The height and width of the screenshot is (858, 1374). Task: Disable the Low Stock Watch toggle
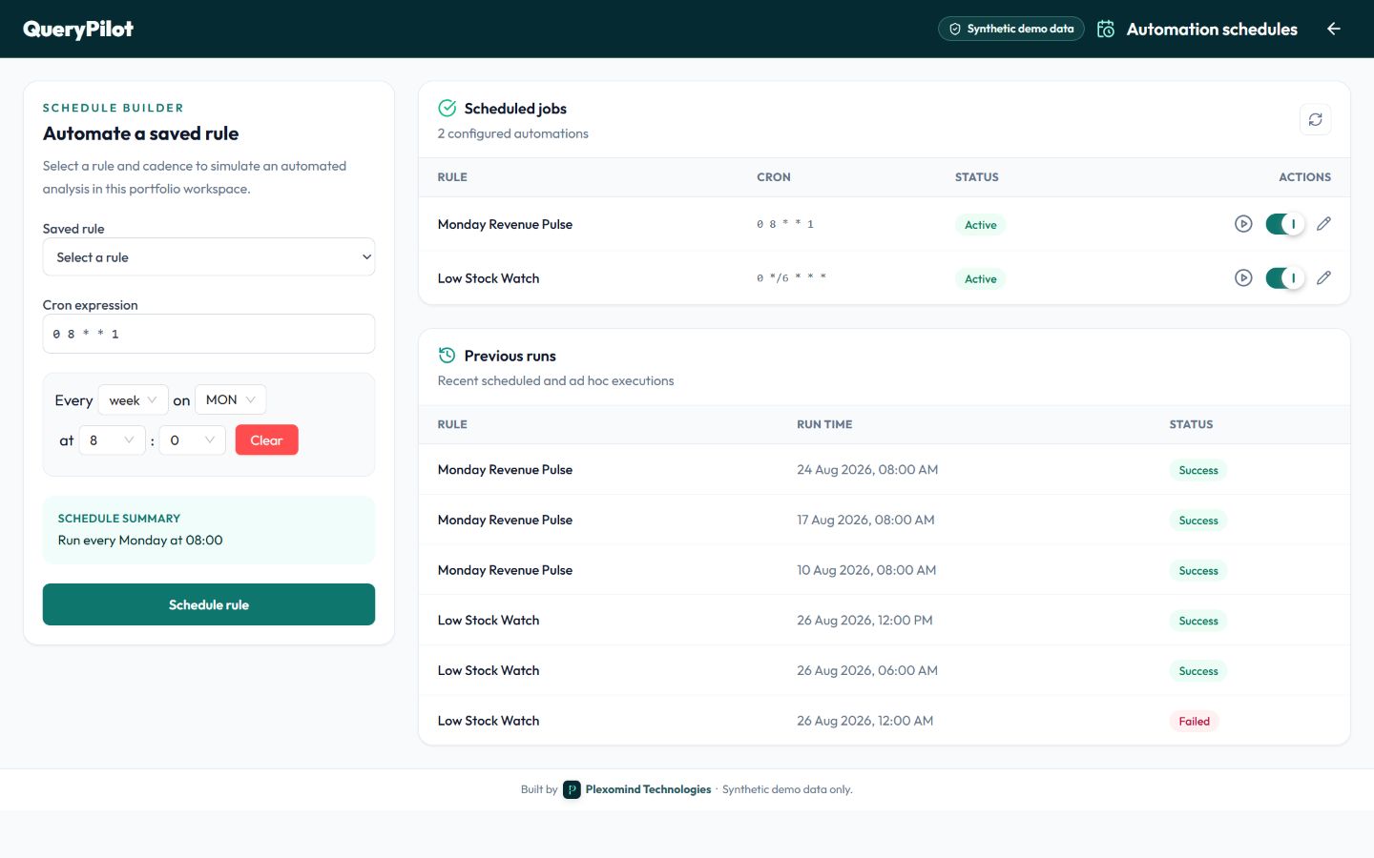point(1284,278)
